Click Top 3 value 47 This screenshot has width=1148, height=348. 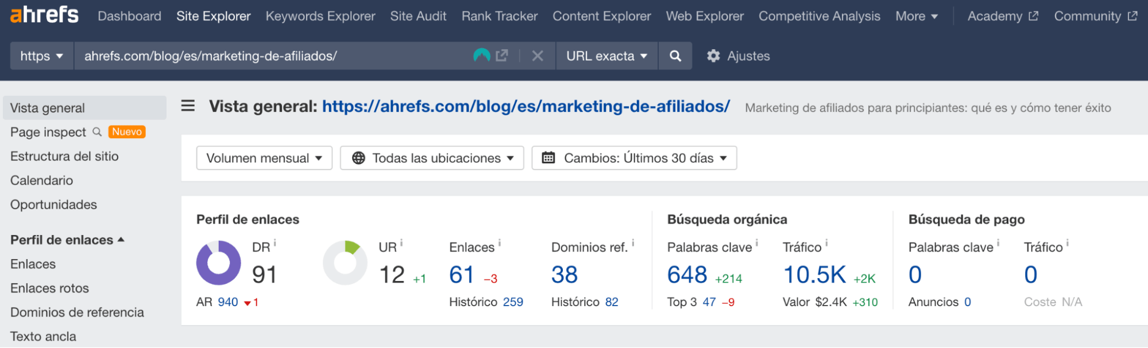(709, 302)
